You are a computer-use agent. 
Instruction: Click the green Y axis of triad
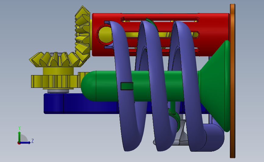[x=19, y=136]
